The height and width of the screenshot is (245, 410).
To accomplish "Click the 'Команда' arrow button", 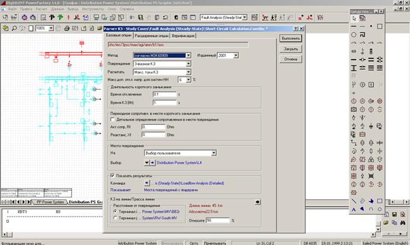I will 147,183.
